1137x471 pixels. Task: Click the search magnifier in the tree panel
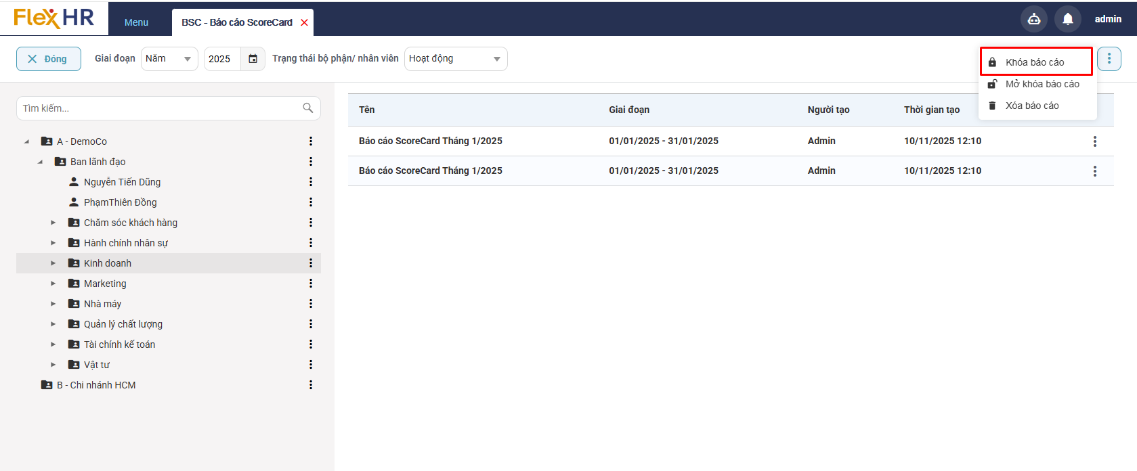click(308, 108)
